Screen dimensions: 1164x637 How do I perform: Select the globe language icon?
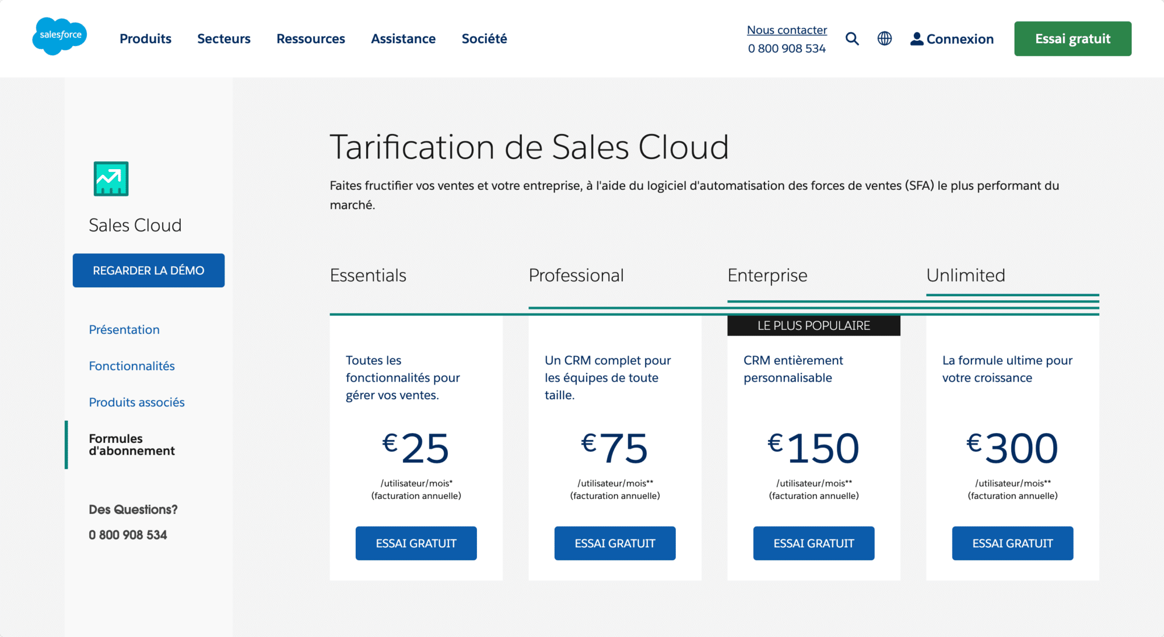click(x=884, y=38)
